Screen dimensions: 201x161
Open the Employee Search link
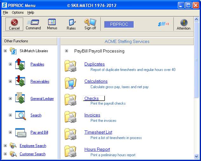33,146
